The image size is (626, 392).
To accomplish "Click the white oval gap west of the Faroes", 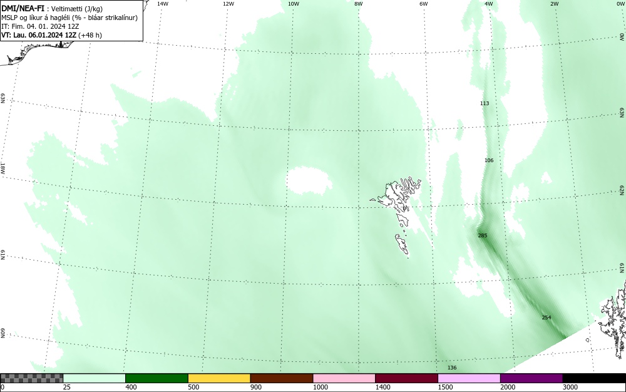I will click(x=309, y=180).
